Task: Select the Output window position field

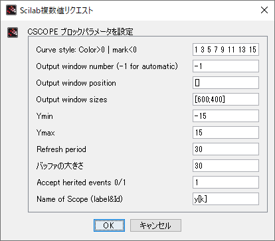Action: [x=226, y=83]
